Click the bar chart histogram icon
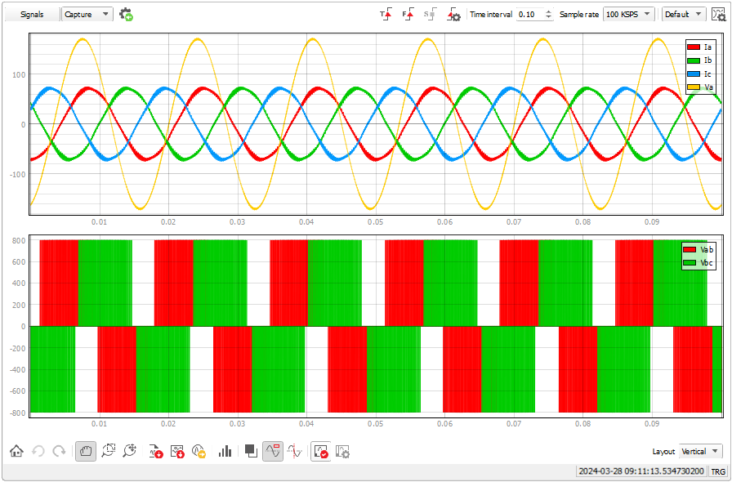Screen dimensions: 732x482 tap(225, 451)
